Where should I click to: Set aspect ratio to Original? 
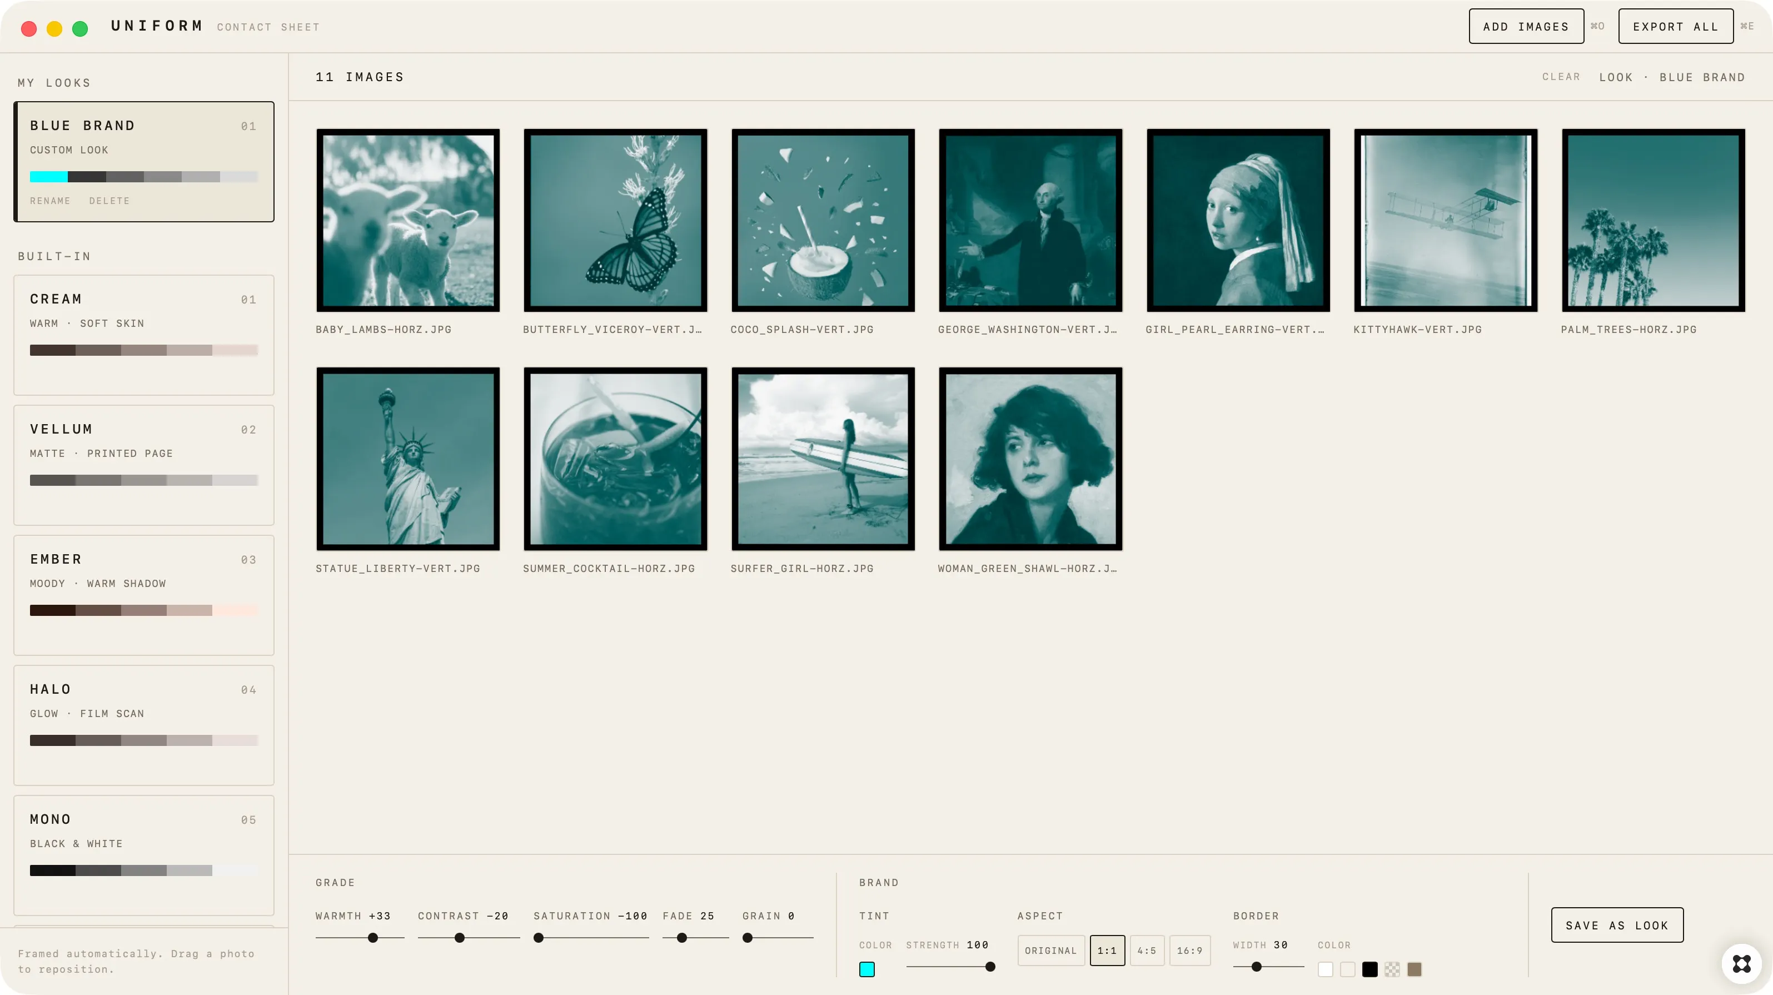(1051, 950)
